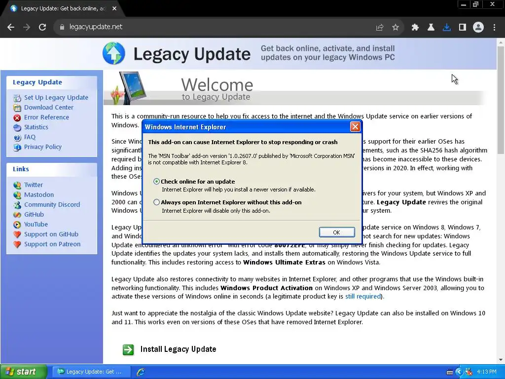Screen dimensions: 505x379
Task: Click the Privacy Policy info icon
Action: point(17,148)
